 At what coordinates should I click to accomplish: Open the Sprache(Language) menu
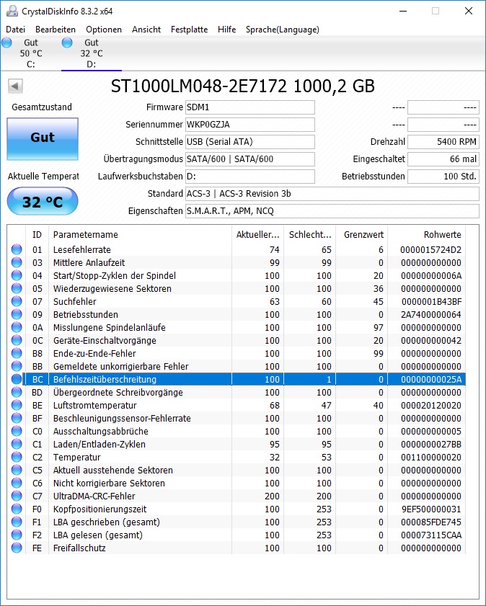[x=282, y=30]
